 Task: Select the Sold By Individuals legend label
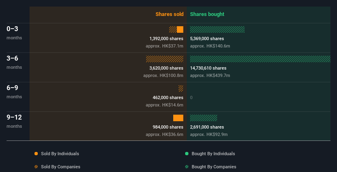pos(60,154)
